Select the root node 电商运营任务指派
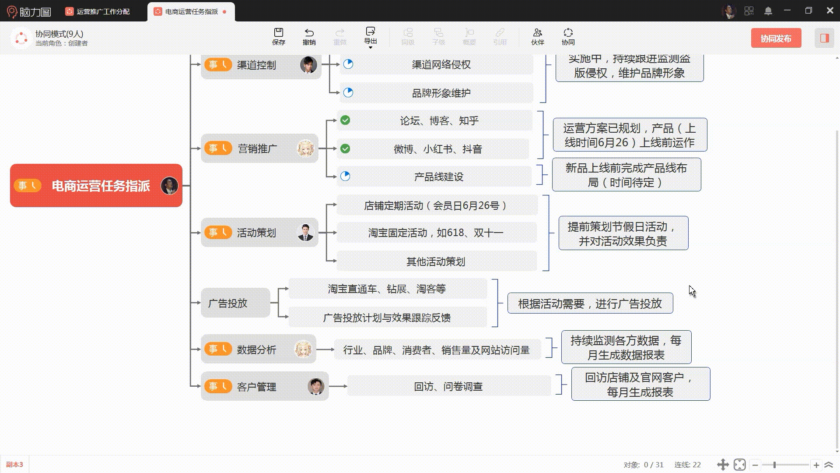Screen dimensions: 840x473 tap(96, 186)
